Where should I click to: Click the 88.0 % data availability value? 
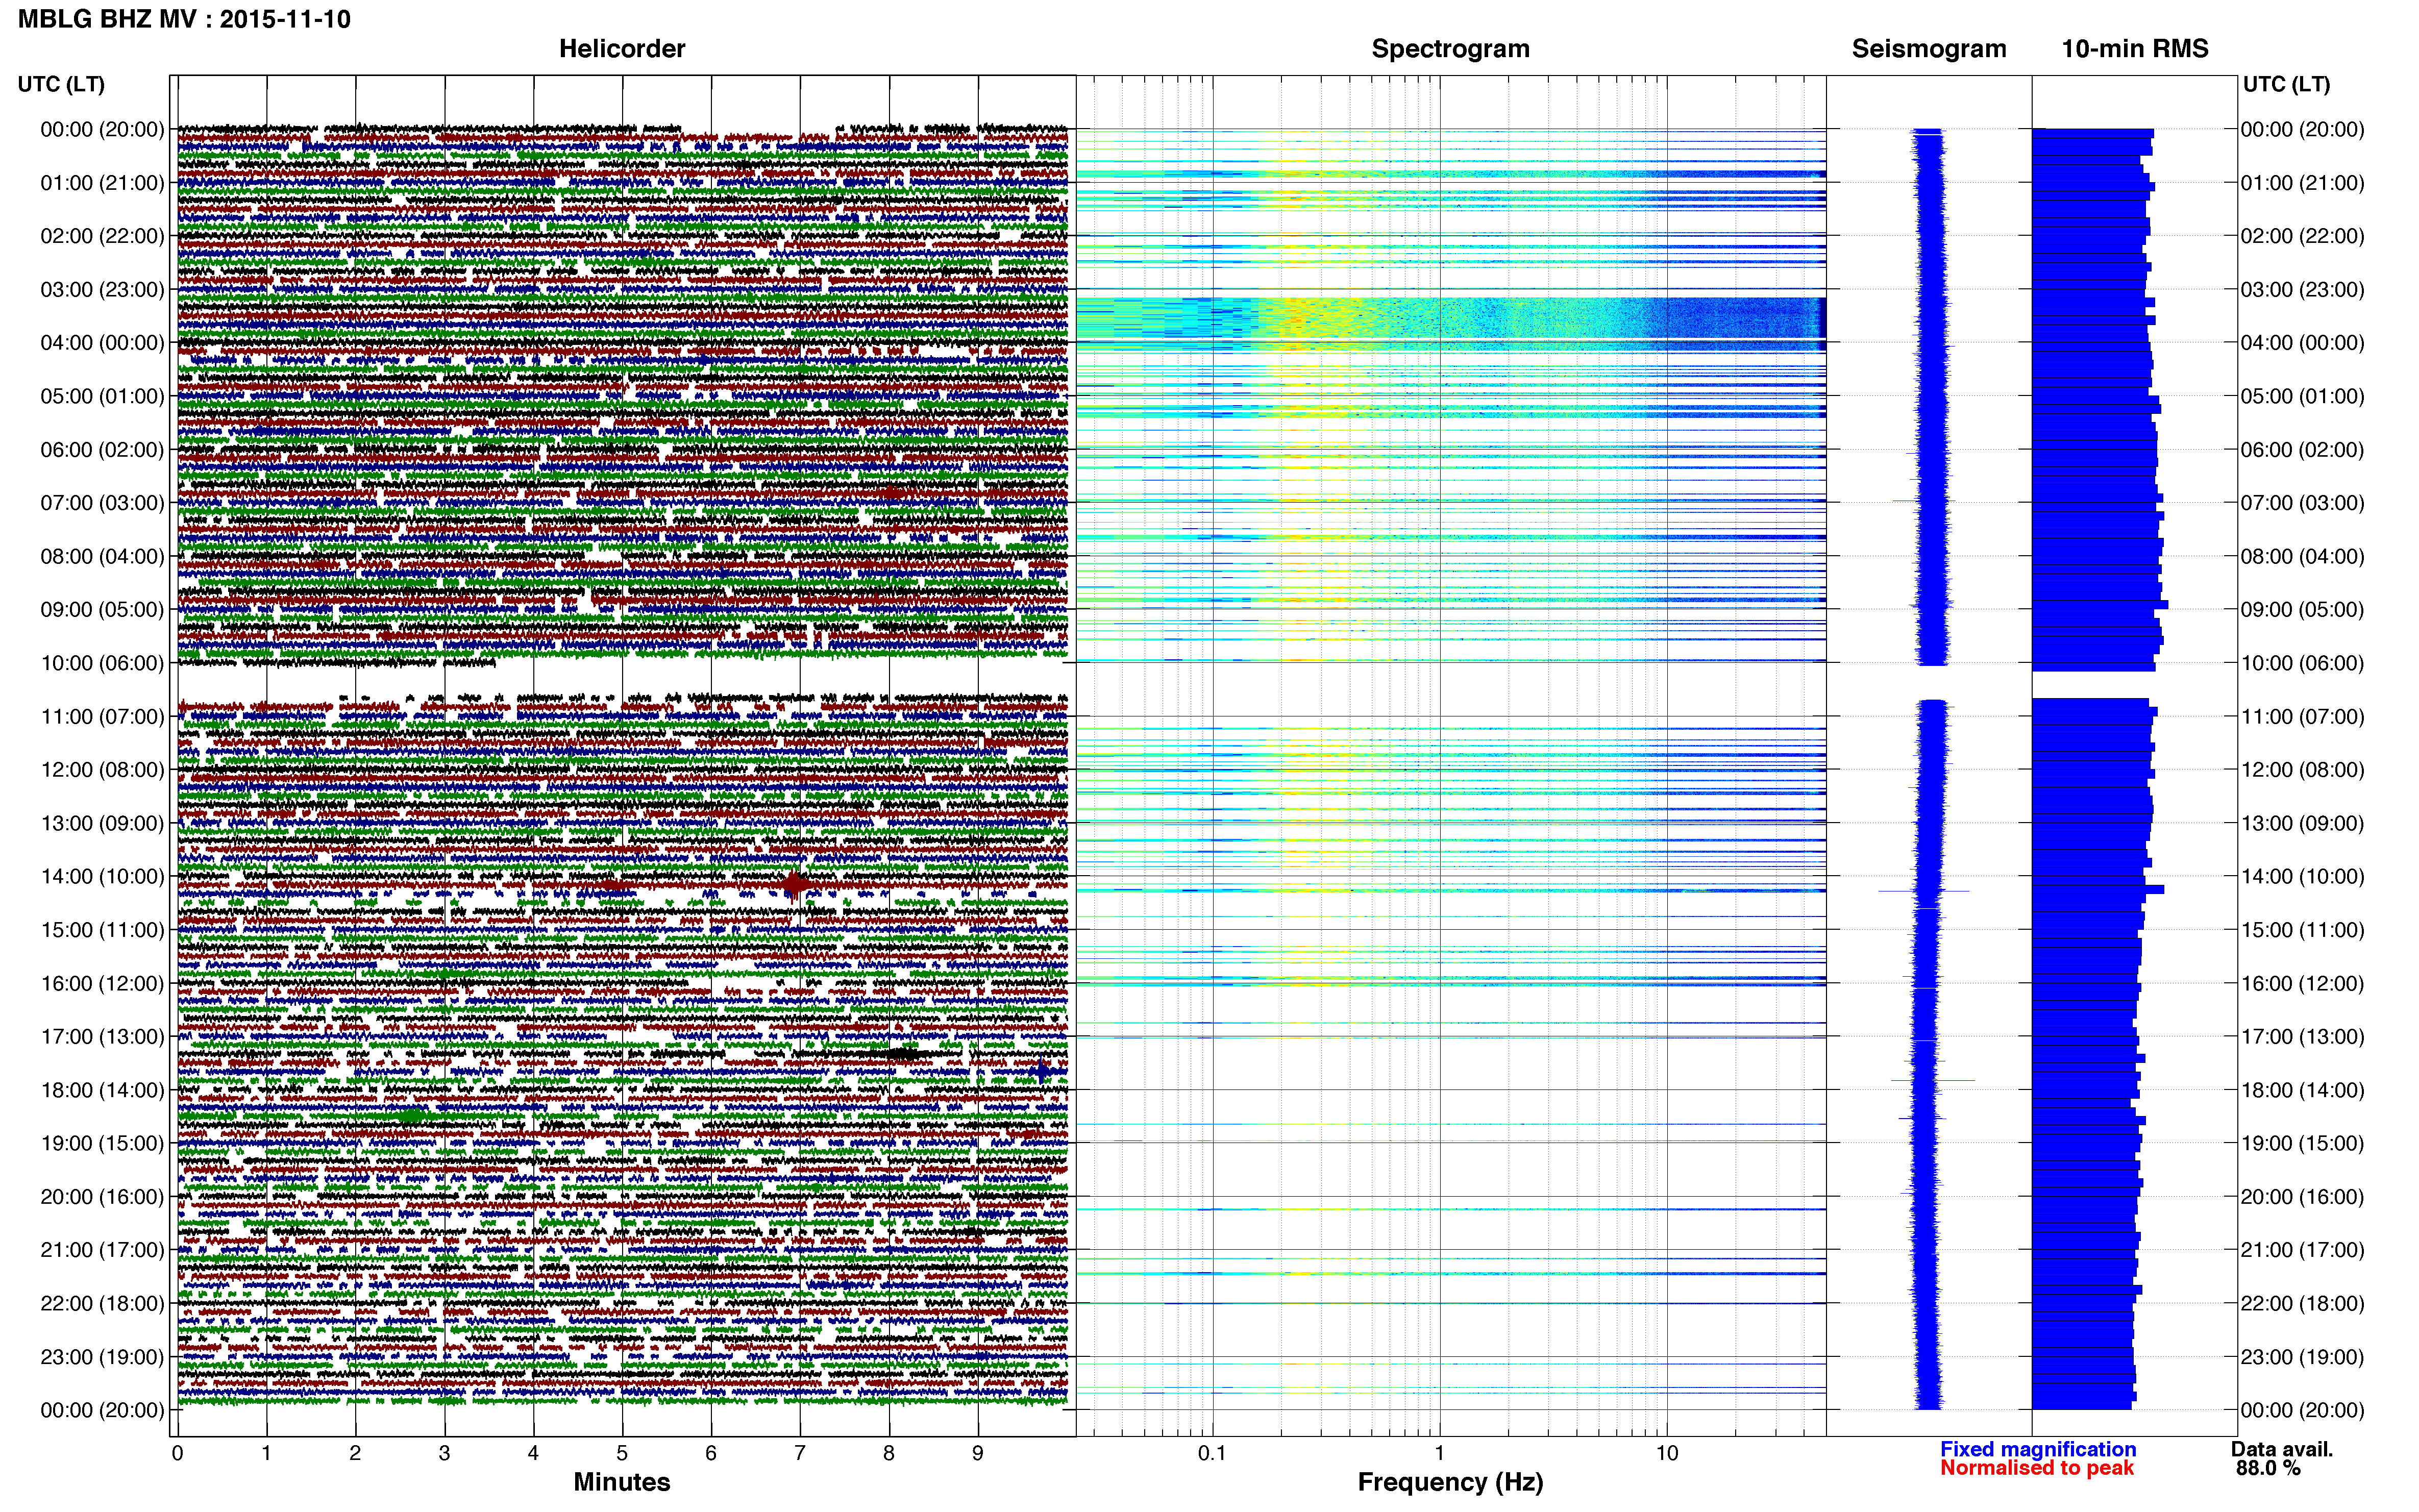[x=2268, y=1468]
